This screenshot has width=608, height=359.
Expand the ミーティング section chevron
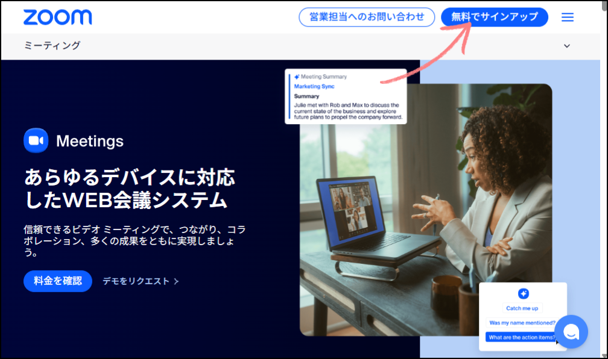click(567, 46)
